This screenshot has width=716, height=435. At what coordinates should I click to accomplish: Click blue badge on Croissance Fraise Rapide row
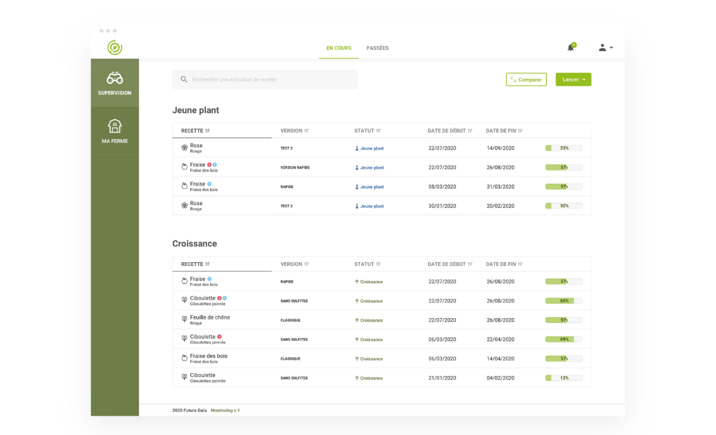pyautogui.click(x=209, y=278)
